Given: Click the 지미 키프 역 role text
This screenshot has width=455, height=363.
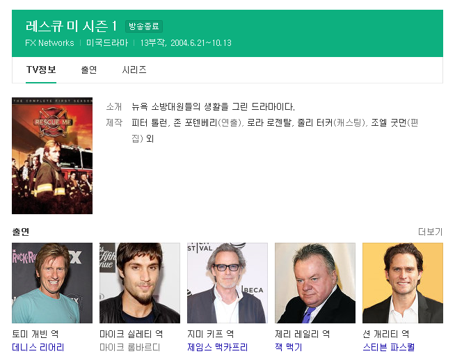Looking at the screenshot, I should (x=211, y=334).
